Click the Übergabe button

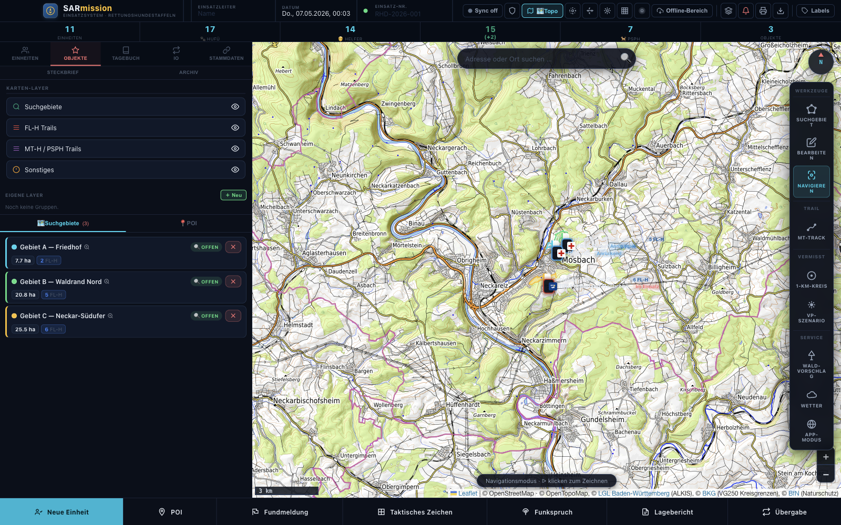pyautogui.click(x=785, y=512)
